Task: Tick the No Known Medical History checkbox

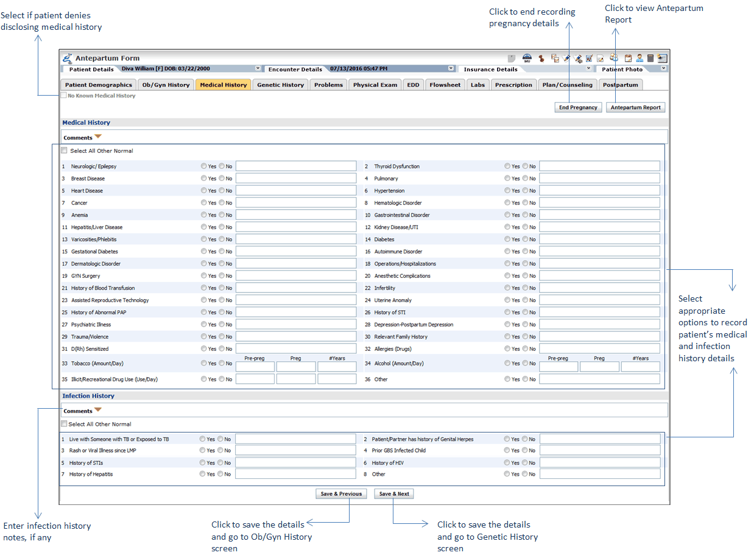Action: (64, 96)
